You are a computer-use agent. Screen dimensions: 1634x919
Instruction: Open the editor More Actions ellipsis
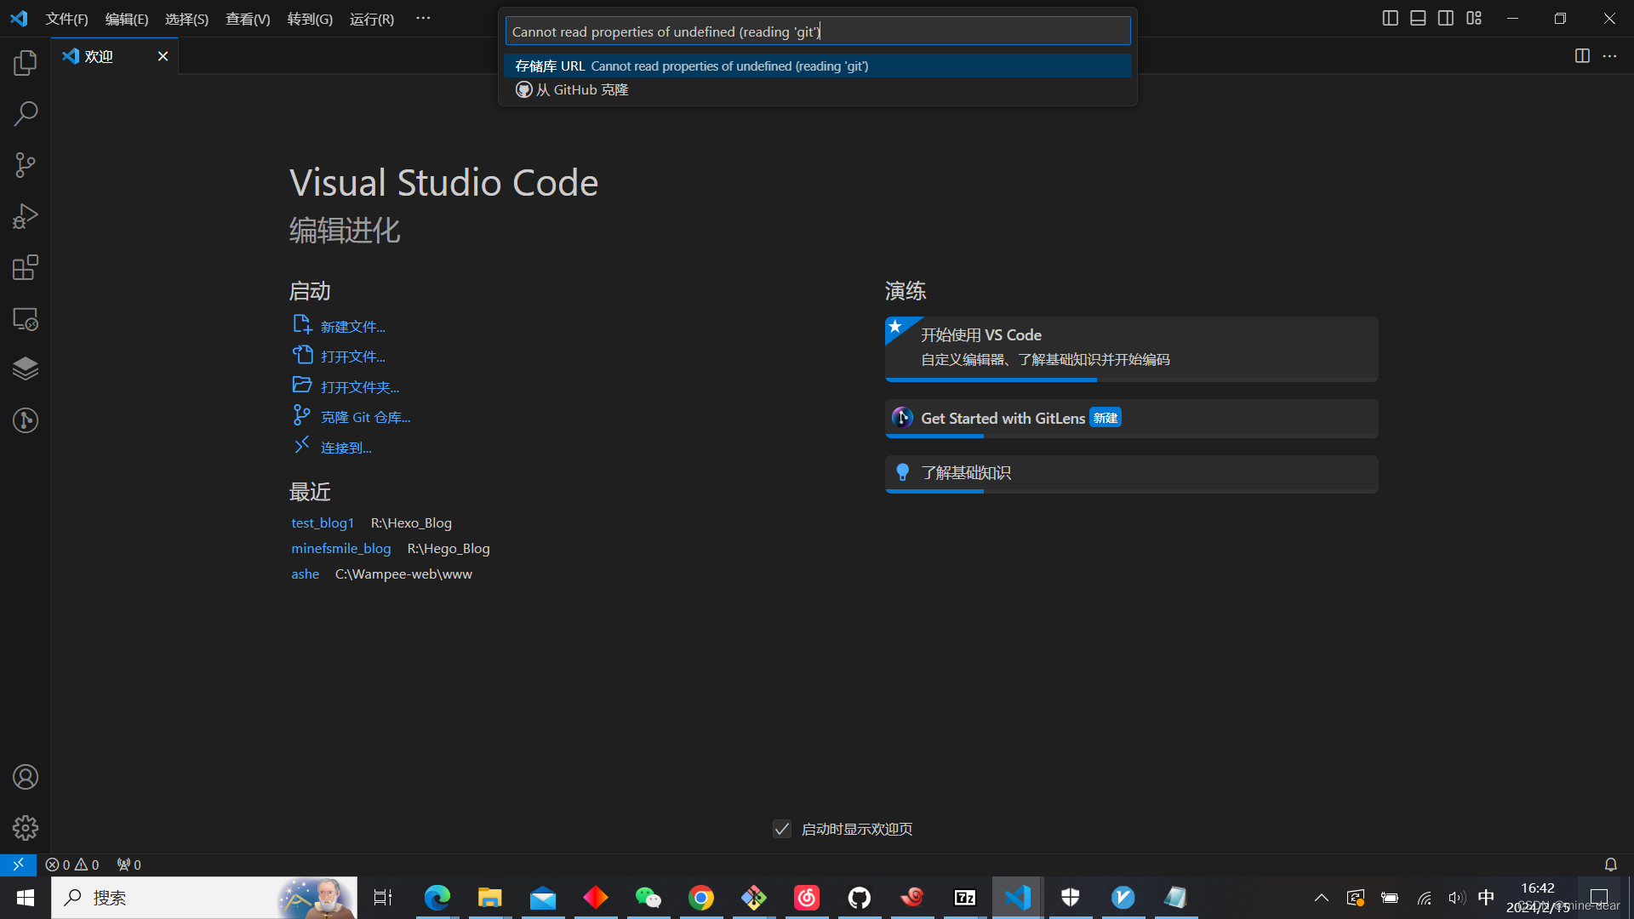pos(1609,56)
